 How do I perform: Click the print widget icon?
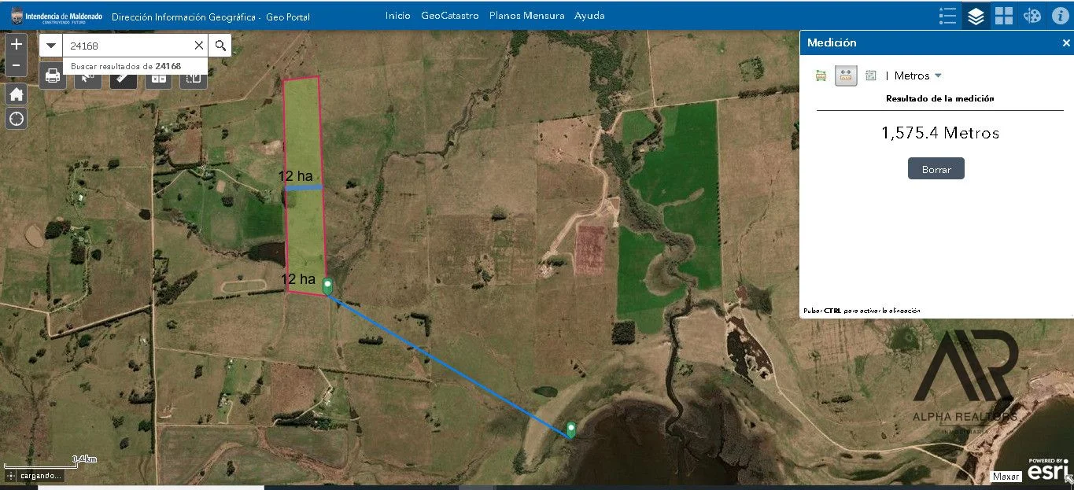(x=53, y=76)
